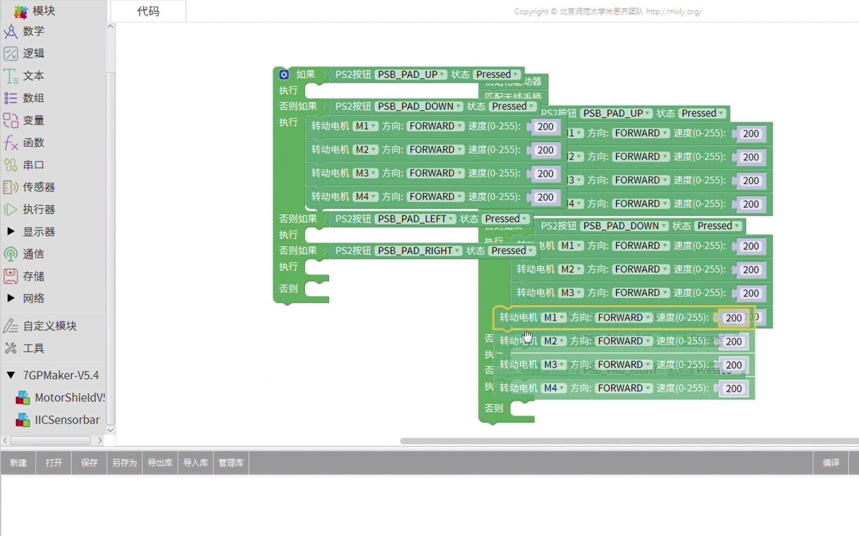Select the MotorShield library icon
This screenshot has width=859, height=536.
click(22, 397)
